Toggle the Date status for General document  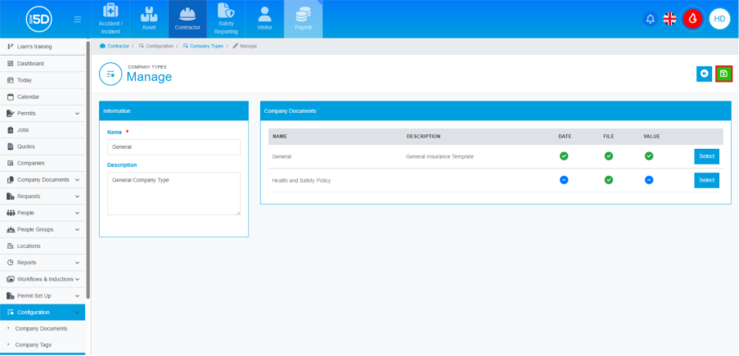pos(564,156)
